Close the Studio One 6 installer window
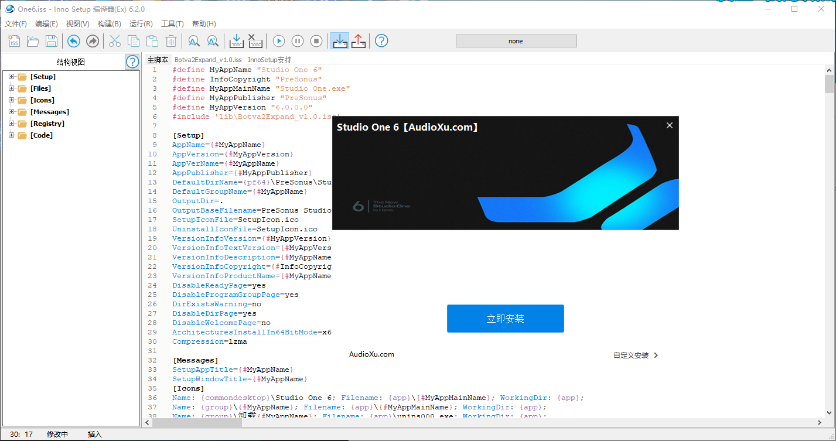This screenshot has width=836, height=441. pos(670,125)
